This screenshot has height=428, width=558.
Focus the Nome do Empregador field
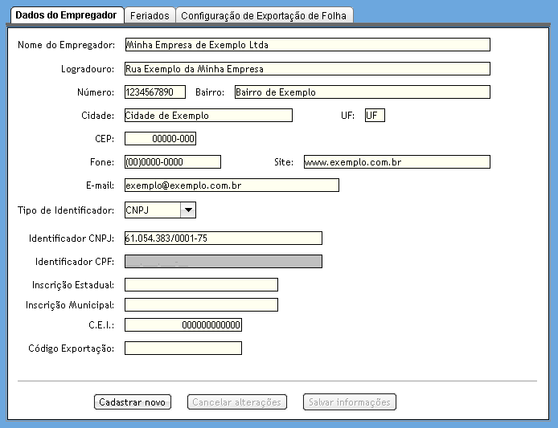307,45
